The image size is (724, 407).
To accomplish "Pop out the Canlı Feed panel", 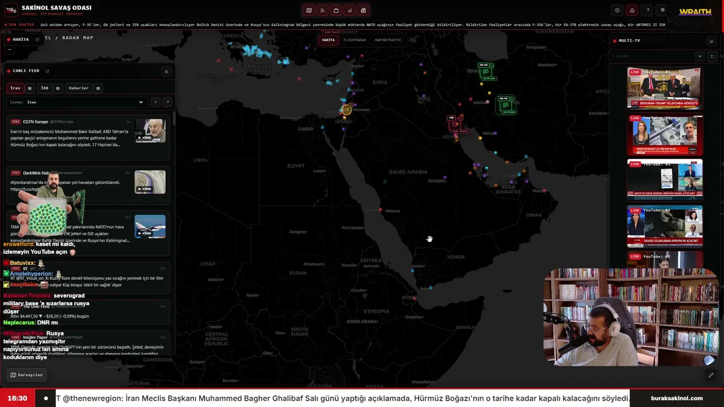I will click(48, 71).
